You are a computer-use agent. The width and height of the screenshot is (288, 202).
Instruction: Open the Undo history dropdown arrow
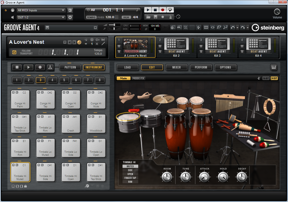(x=237, y=28)
